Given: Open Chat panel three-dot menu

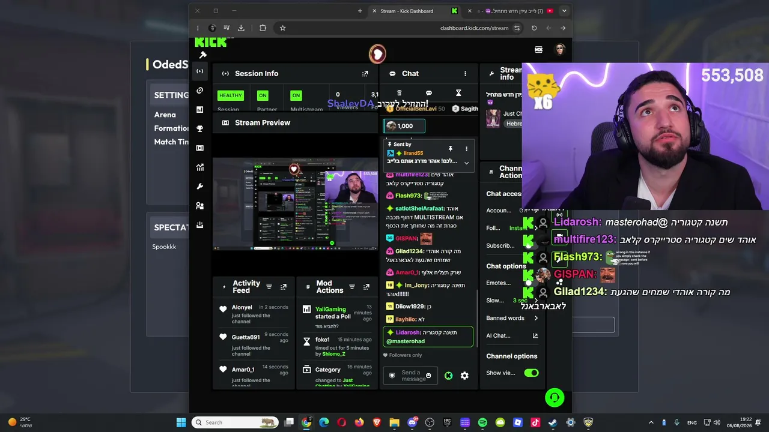Looking at the screenshot, I should pyautogui.click(x=465, y=74).
